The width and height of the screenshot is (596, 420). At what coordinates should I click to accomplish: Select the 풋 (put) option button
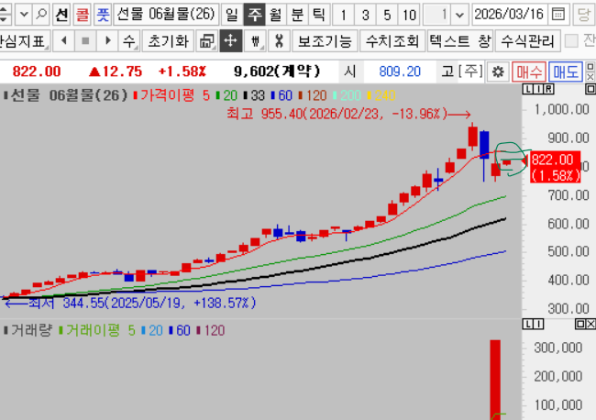pos(103,15)
